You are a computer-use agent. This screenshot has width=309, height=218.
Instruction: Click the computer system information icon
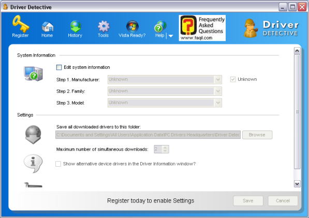(x=33, y=74)
